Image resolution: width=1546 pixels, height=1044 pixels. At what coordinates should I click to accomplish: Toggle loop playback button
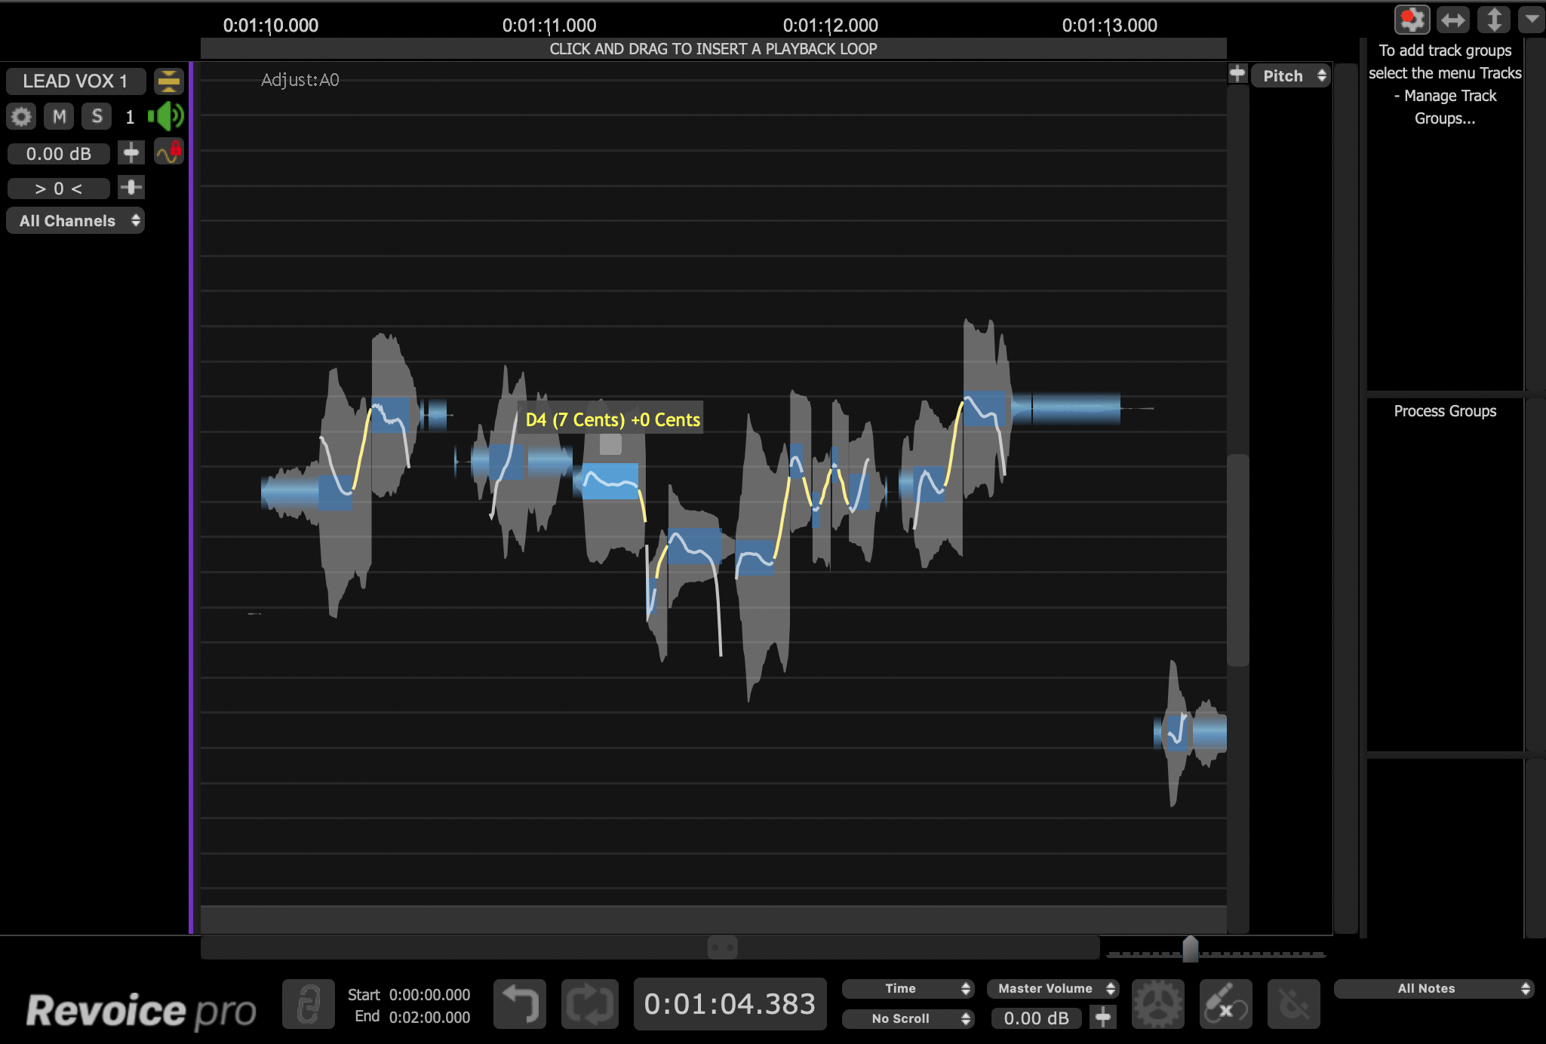pyautogui.click(x=589, y=1004)
